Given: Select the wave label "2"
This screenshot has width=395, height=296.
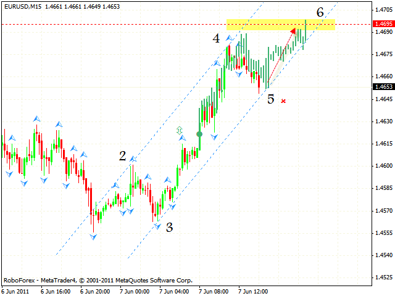Looking at the screenshot, I should click(x=122, y=157).
